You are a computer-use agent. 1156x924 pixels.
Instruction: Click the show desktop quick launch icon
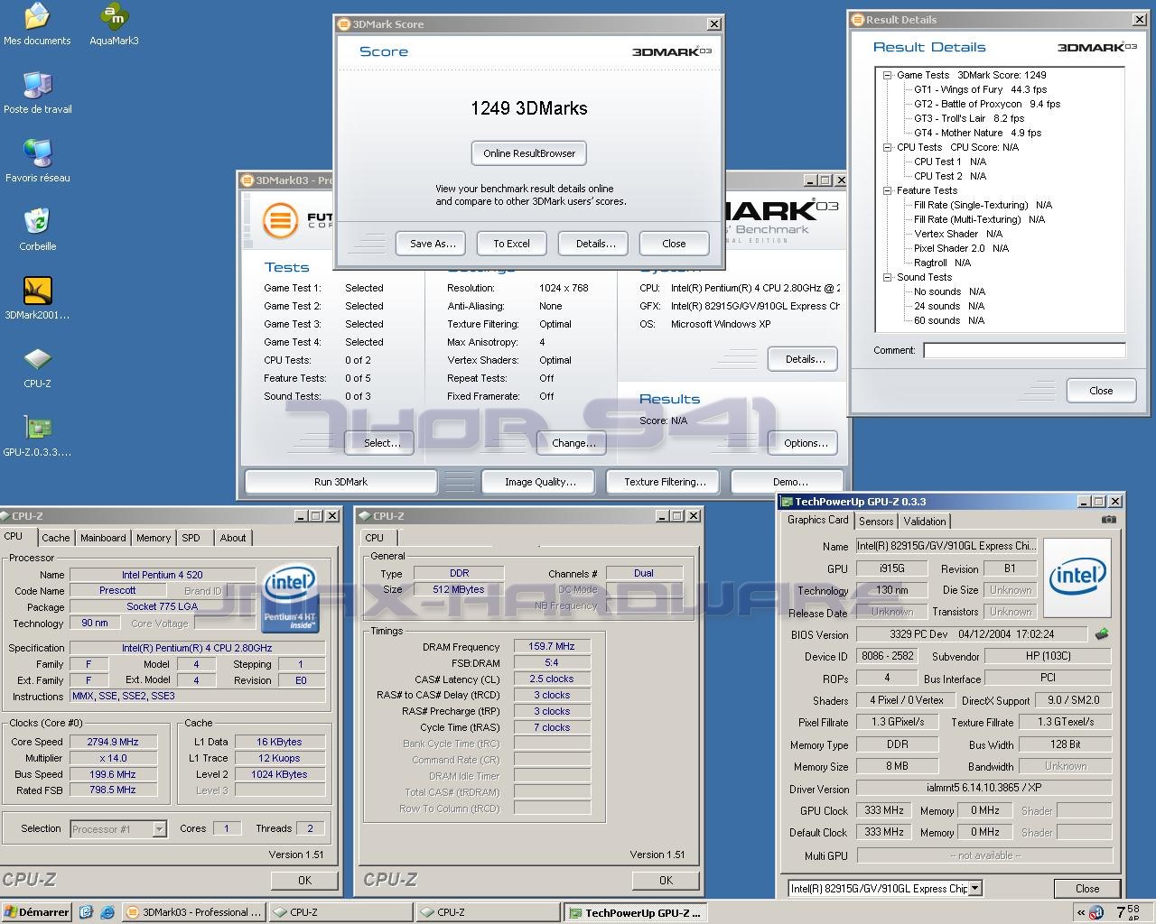click(x=87, y=912)
